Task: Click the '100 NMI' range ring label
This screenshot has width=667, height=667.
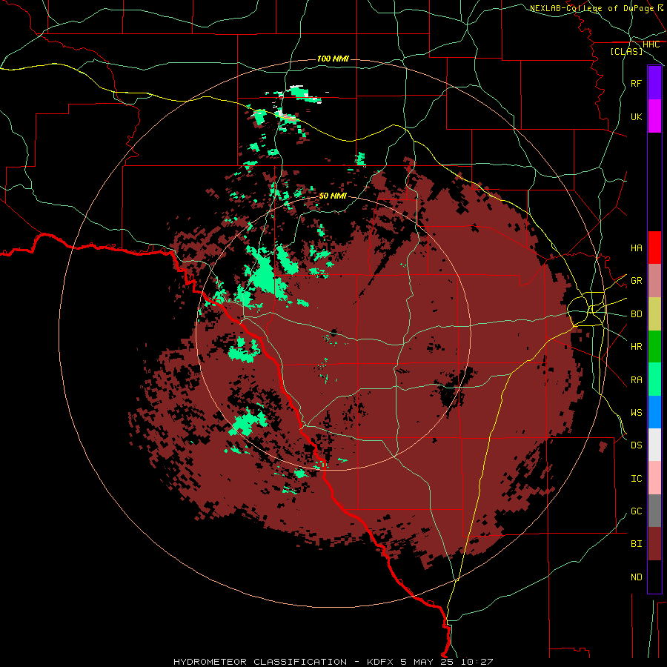Action: click(x=333, y=59)
